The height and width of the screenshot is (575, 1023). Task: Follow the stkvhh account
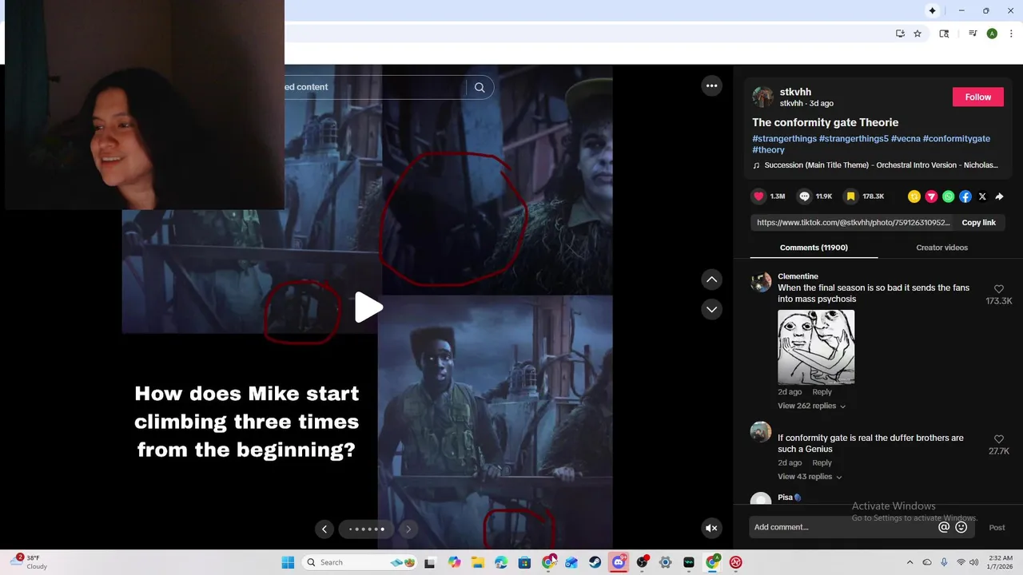977,97
